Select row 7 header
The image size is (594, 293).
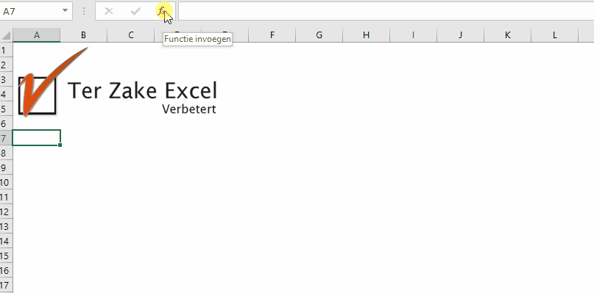tap(6, 138)
